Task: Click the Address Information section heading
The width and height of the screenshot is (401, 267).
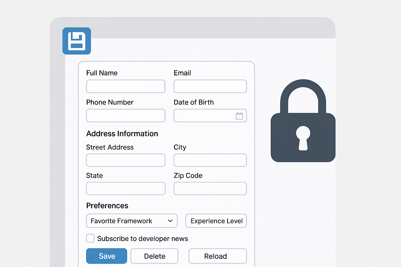Action: click(122, 133)
